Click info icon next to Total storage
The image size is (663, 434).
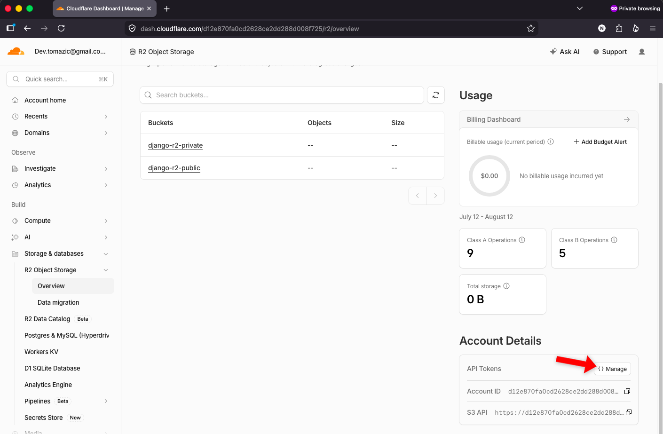pyautogui.click(x=506, y=286)
